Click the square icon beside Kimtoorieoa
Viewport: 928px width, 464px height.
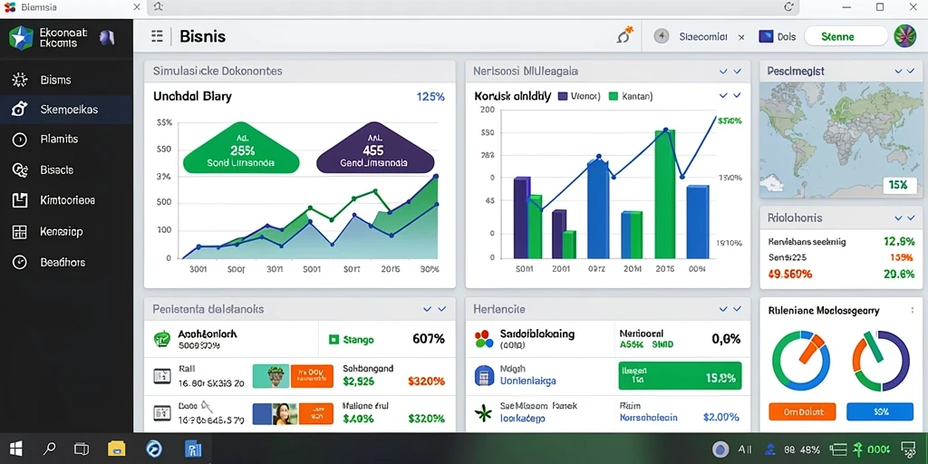(20, 200)
